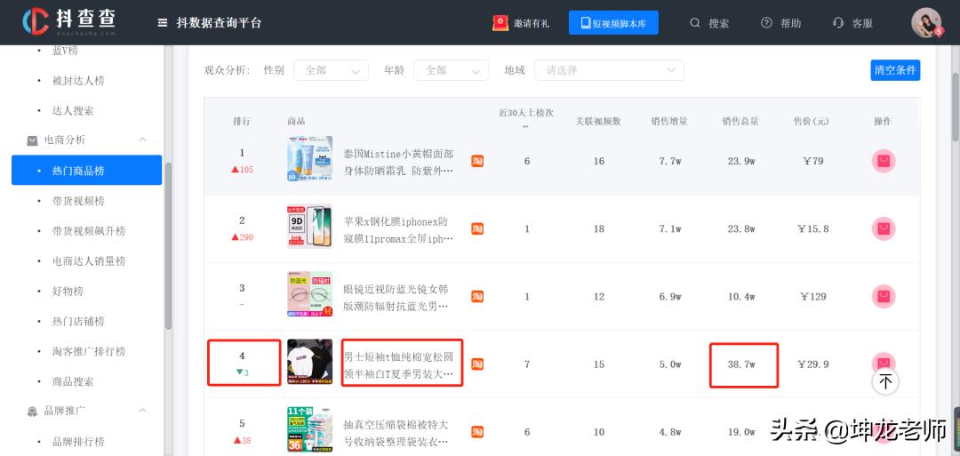Click the cart icon for 苹果x钢化膜 row
This screenshot has height=456, width=960.
point(884,229)
